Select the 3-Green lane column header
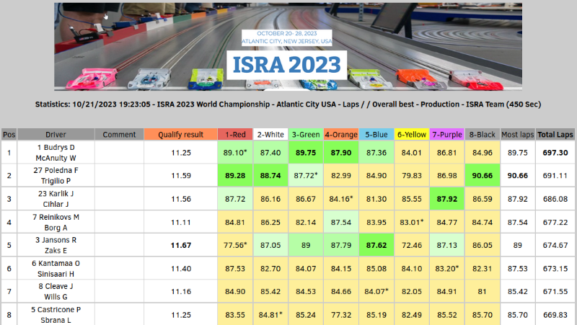Viewport: 577px width, 325px height. (307, 134)
